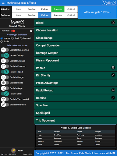
Task: Expand the Choose Location effect
Action: tap(76, 30)
